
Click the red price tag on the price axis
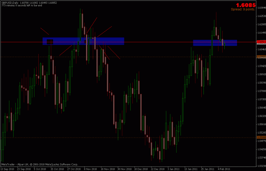point(261,42)
